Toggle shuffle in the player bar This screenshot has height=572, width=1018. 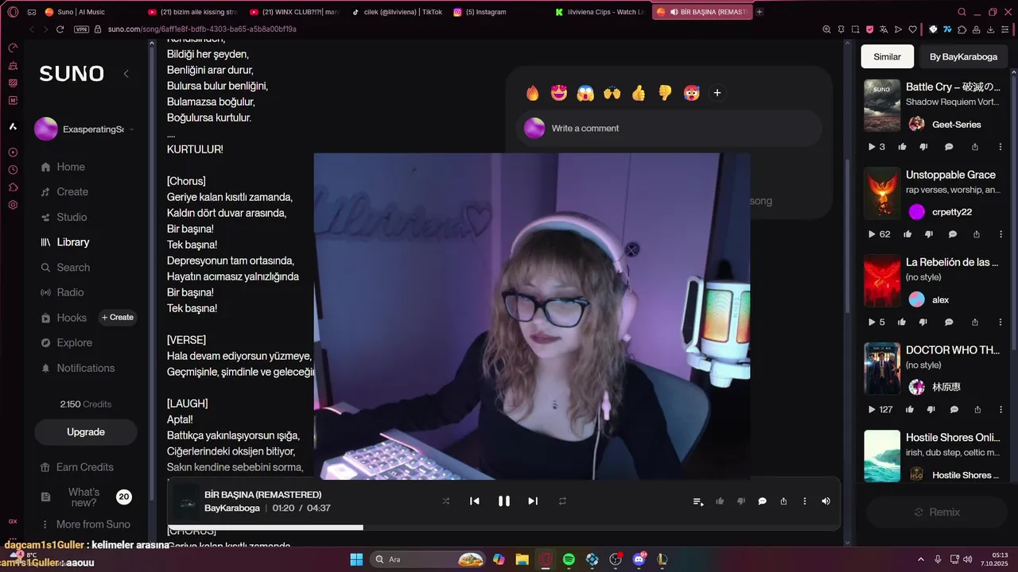click(x=445, y=500)
